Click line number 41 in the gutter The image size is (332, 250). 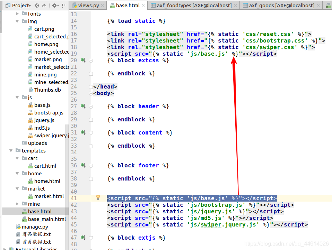(x=74, y=198)
